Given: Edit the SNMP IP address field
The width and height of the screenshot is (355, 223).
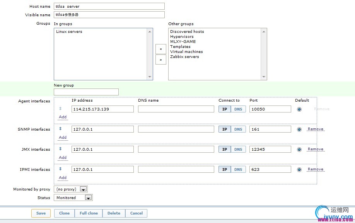Looking at the screenshot, I should [102, 129].
